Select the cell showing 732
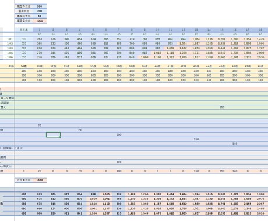 click(x=119, y=194)
